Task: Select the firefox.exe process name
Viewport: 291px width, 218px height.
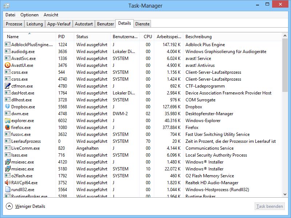Action: 21,128
